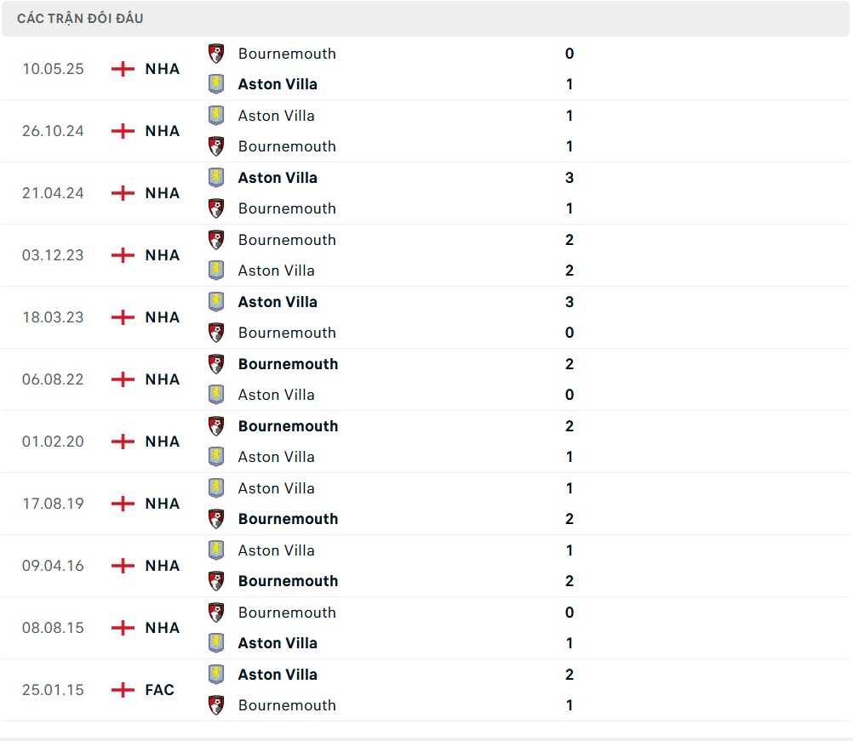Open NHA league label for 01.02.20

163,442
